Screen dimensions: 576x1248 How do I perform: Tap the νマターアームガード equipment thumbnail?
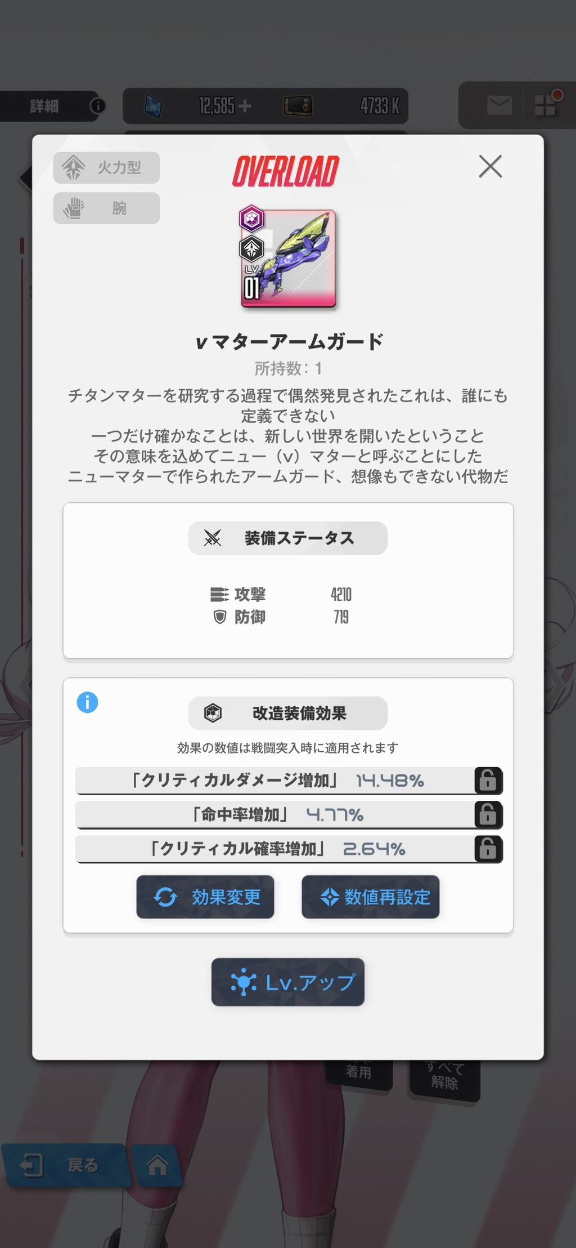coord(288,258)
